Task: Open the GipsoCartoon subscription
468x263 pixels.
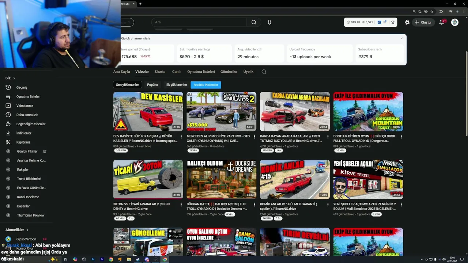Action: coord(26,239)
